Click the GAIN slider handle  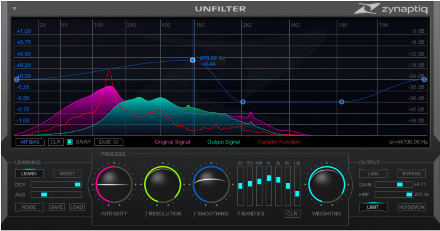tap(400, 185)
